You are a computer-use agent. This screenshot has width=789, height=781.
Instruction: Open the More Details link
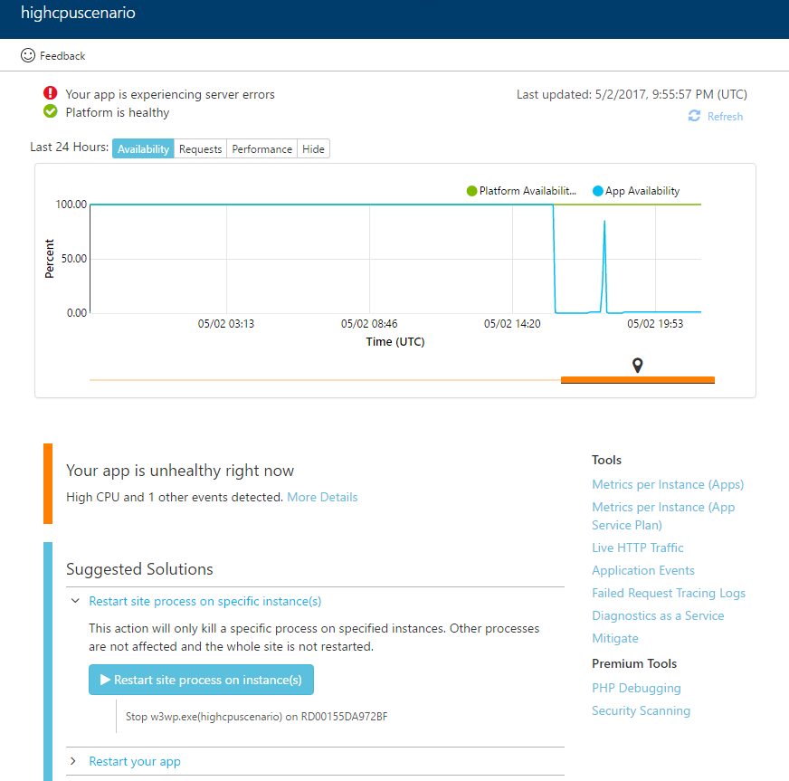pyautogui.click(x=322, y=497)
